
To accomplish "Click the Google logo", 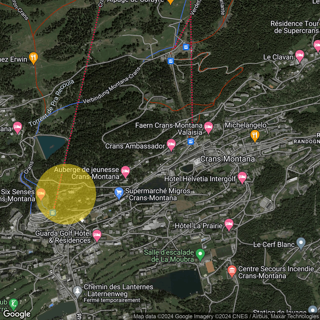I will (17, 314).
